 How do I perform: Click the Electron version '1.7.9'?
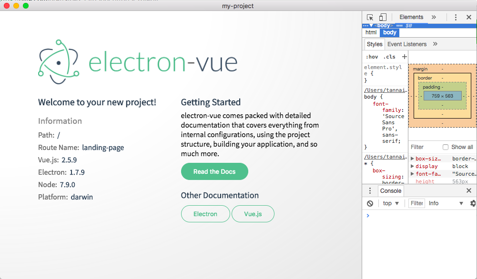[x=77, y=172]
